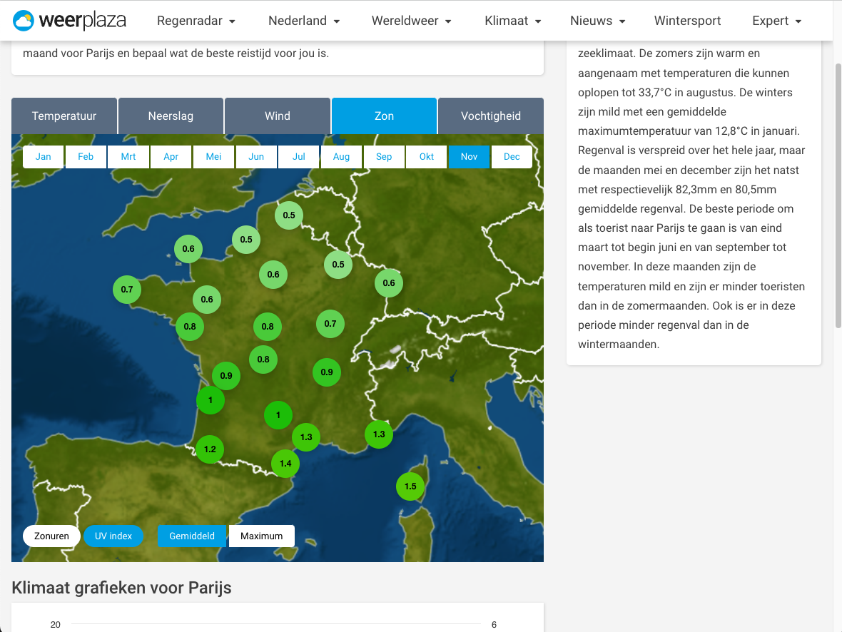Click the 1.4 sun marker near Pyrenees

click(x=285, y=464)
